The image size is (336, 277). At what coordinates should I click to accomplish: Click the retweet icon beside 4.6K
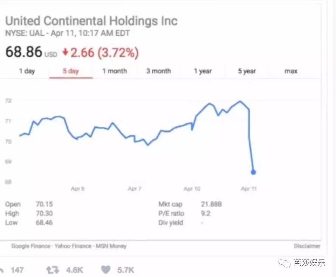coord(52,270)
